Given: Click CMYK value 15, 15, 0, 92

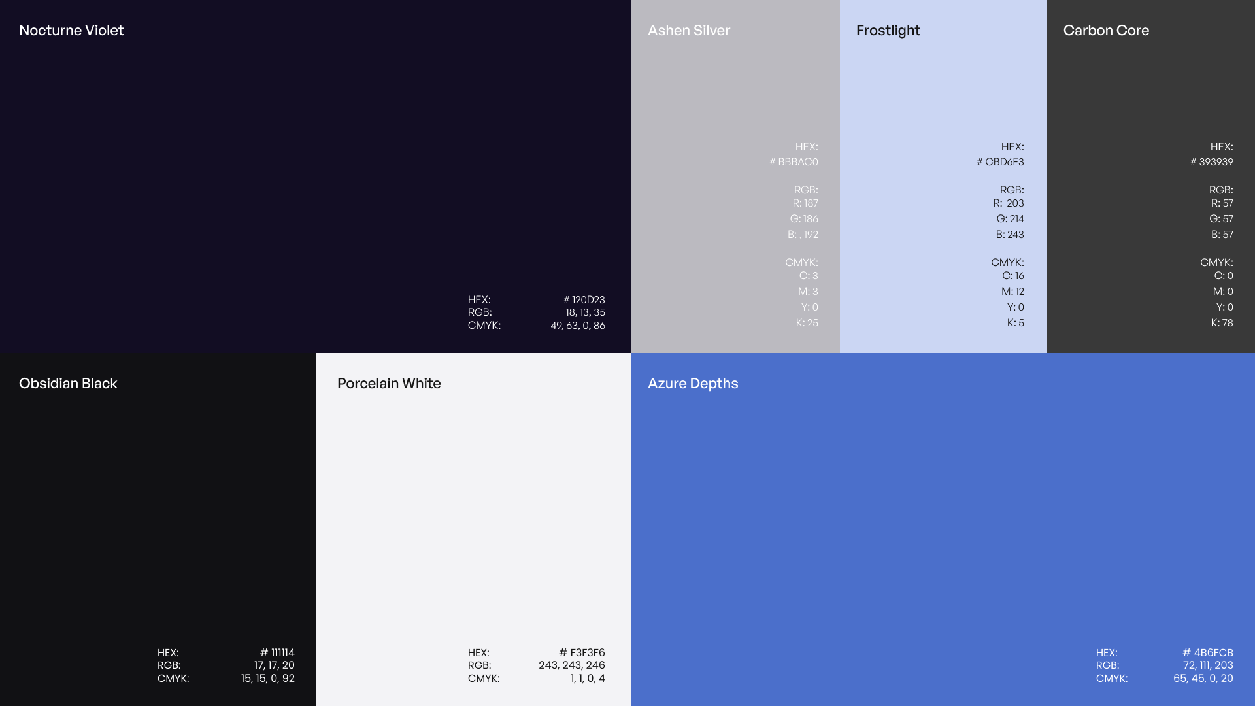Looking at the screenshot, I should pyautogui.click(x=267, y=679).
